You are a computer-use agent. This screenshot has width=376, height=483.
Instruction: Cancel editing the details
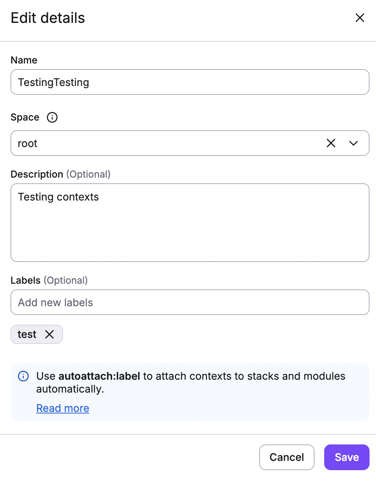(286, 457)
